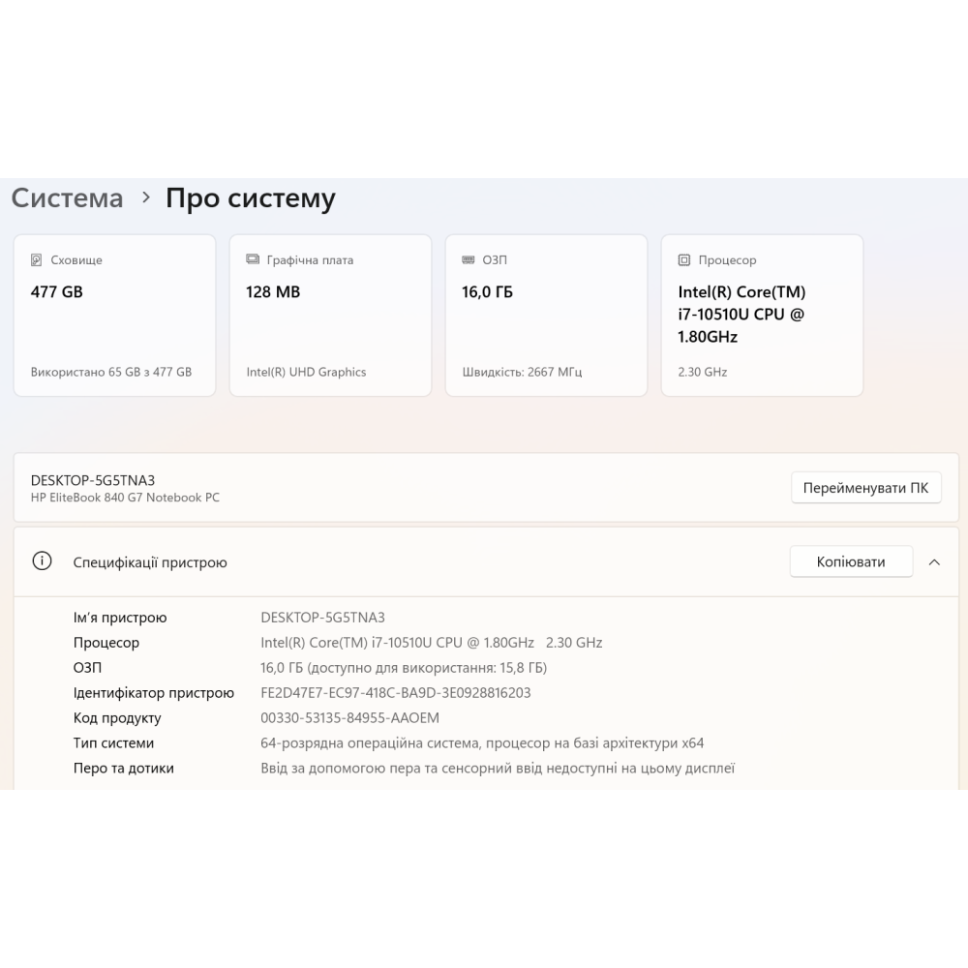Collapse the Специфікації пристрою section using chevron
Image resolution: width=968 pixels, height=968 pixels.
pos(934,562)
